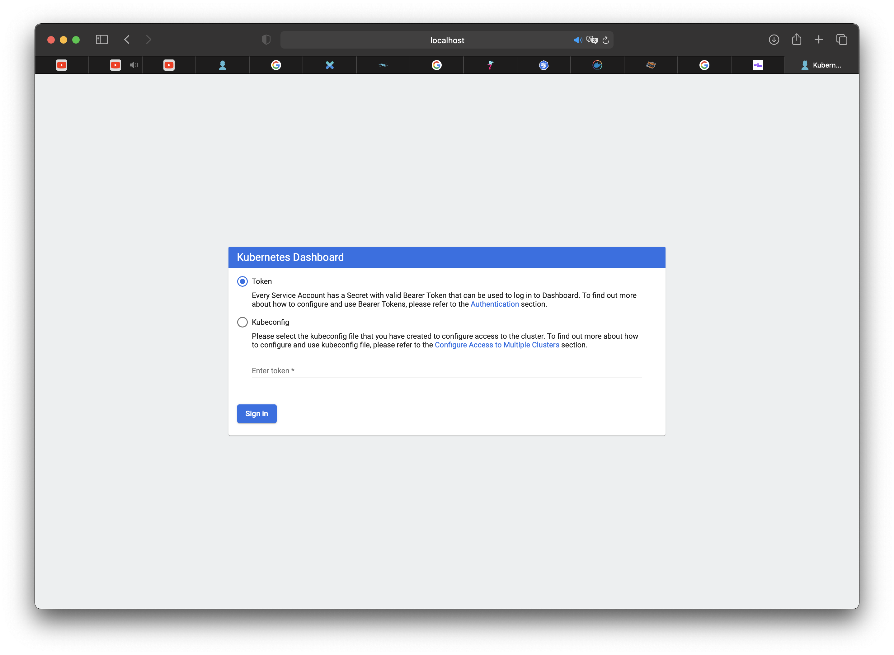The height and width of the screenshot is (655, 894).
Task: Open the page translate icon
Action: 592,40
